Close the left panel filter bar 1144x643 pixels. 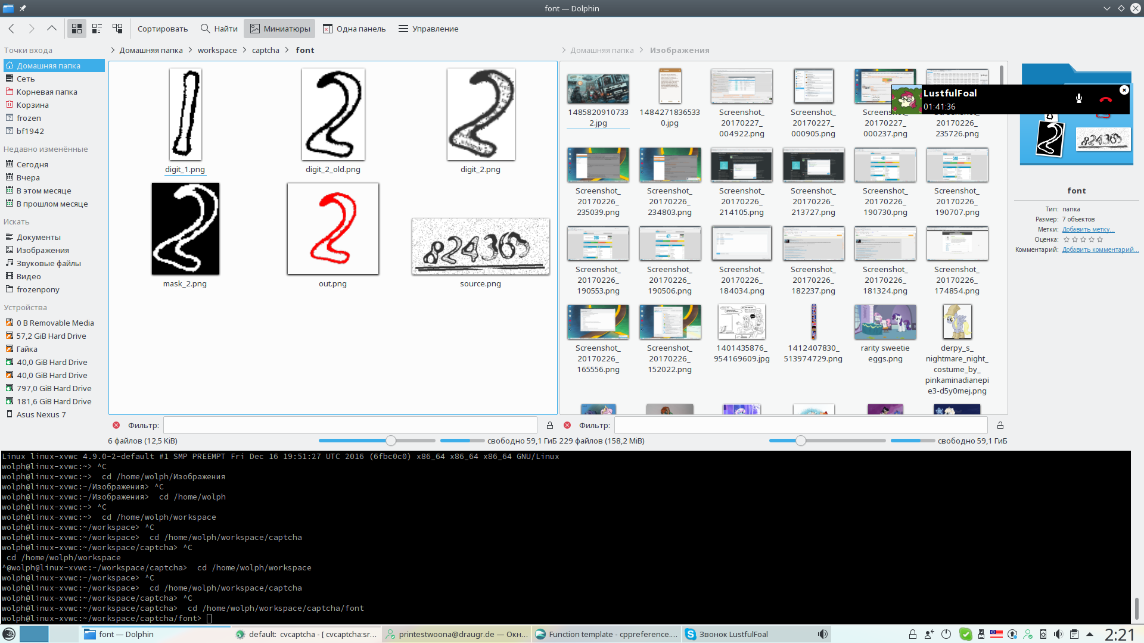tap(116, 425)
